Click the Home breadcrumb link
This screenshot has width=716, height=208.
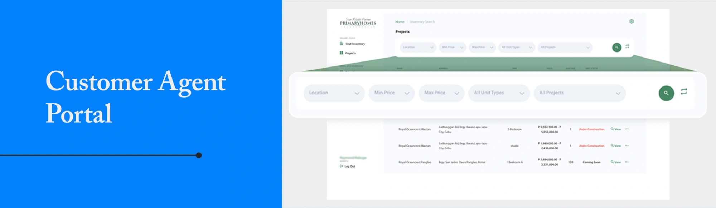click(400, 22)
